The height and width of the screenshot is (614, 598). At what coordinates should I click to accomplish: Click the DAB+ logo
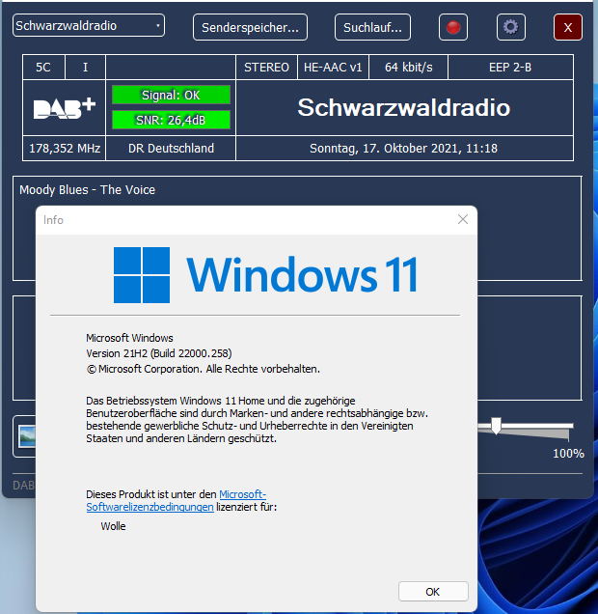(65, 107)
